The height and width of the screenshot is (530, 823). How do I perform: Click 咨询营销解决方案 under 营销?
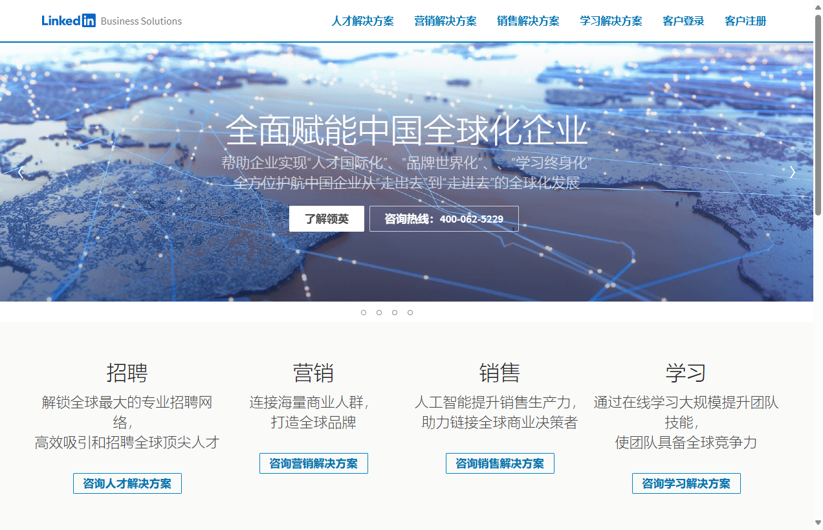(x=313, y=463)
